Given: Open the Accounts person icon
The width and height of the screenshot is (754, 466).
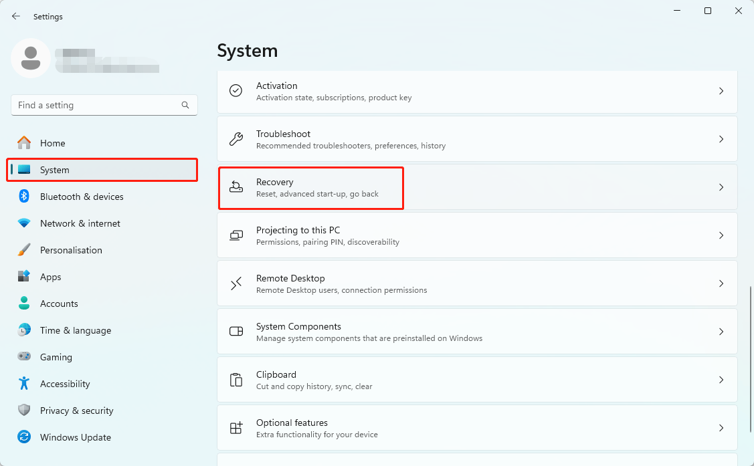Looking at the screenshot, I should tap(24, 303).
